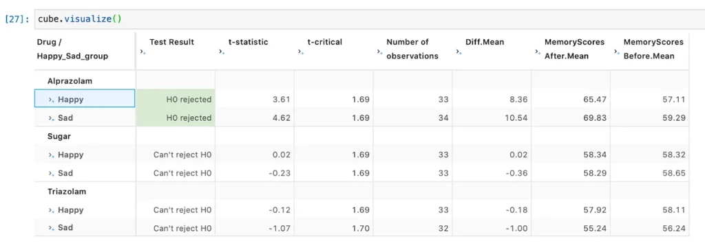Click drill icon on Diff.Mean column

pos(459,52)
